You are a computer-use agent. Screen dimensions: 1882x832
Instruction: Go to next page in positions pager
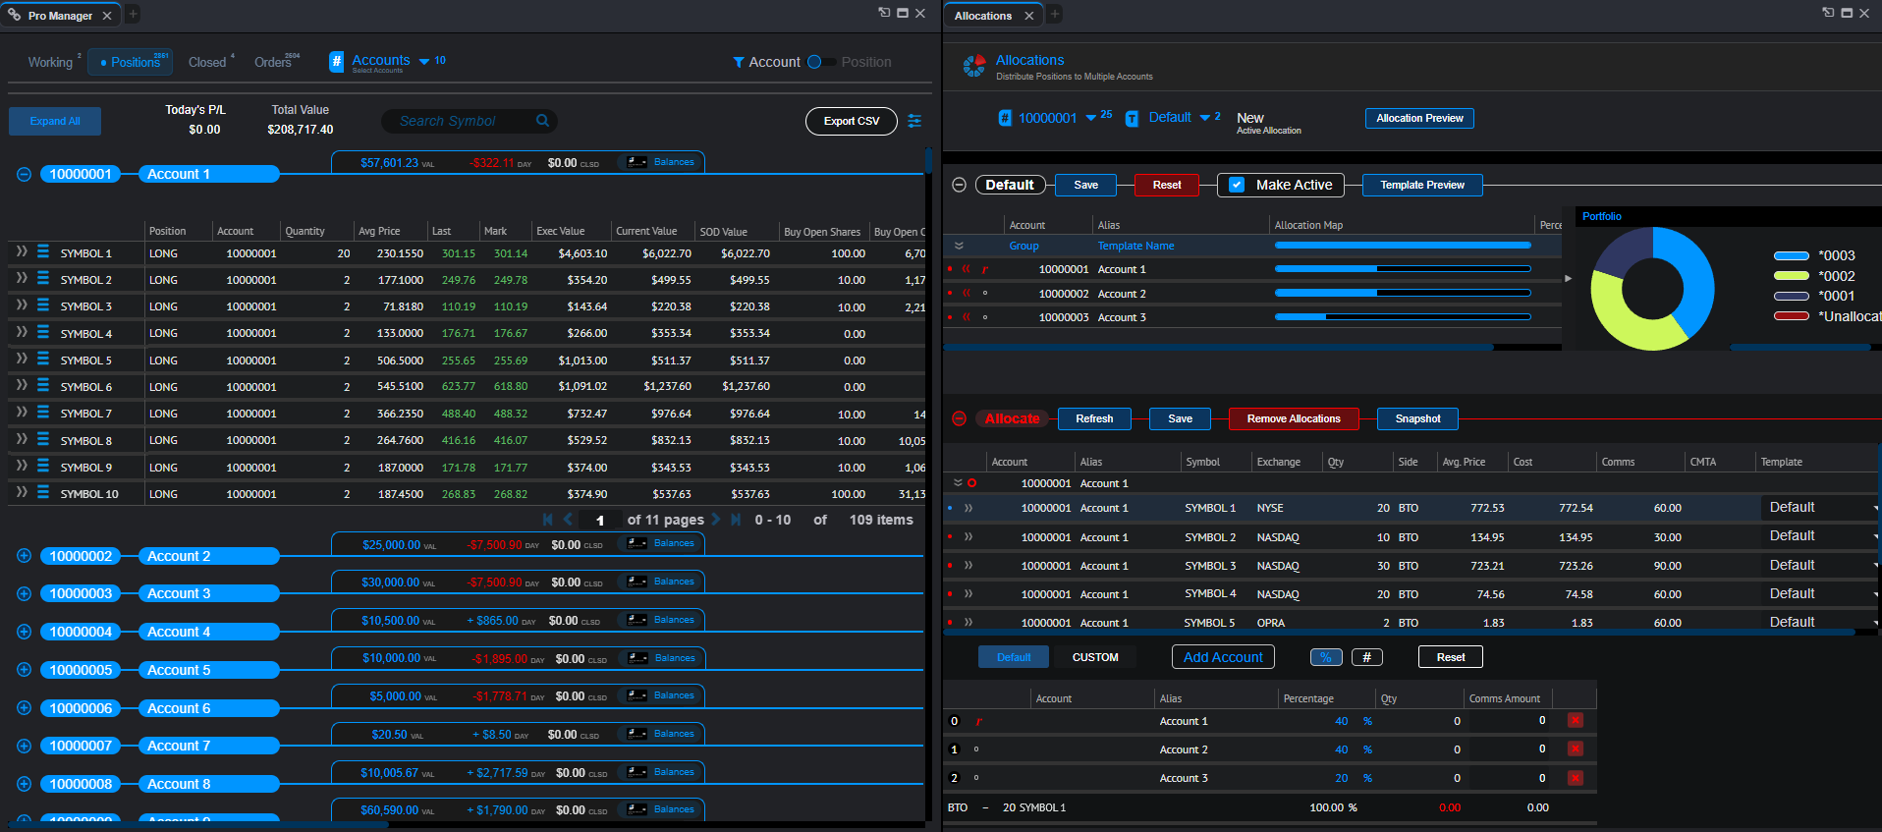point(716,520)
